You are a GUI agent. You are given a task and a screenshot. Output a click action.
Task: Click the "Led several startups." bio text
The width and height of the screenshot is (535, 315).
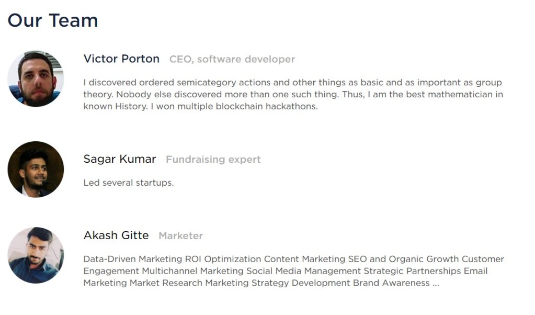(x=129, y=183)
